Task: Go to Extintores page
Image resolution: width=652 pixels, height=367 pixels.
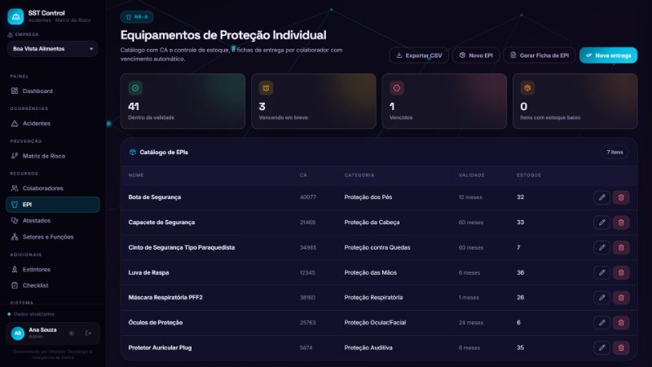Action: pyautogui.click(x=53, y=269)
